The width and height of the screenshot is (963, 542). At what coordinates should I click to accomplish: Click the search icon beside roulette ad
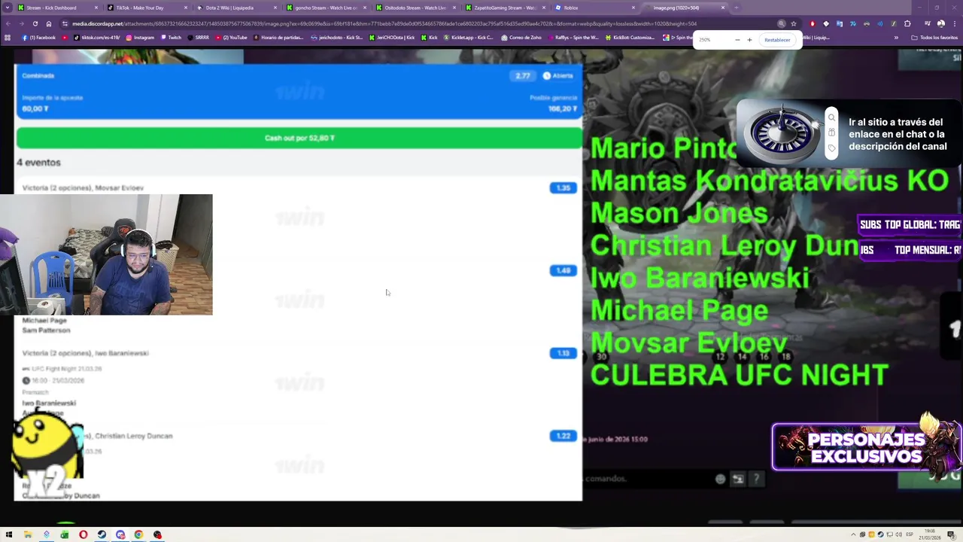831,117
